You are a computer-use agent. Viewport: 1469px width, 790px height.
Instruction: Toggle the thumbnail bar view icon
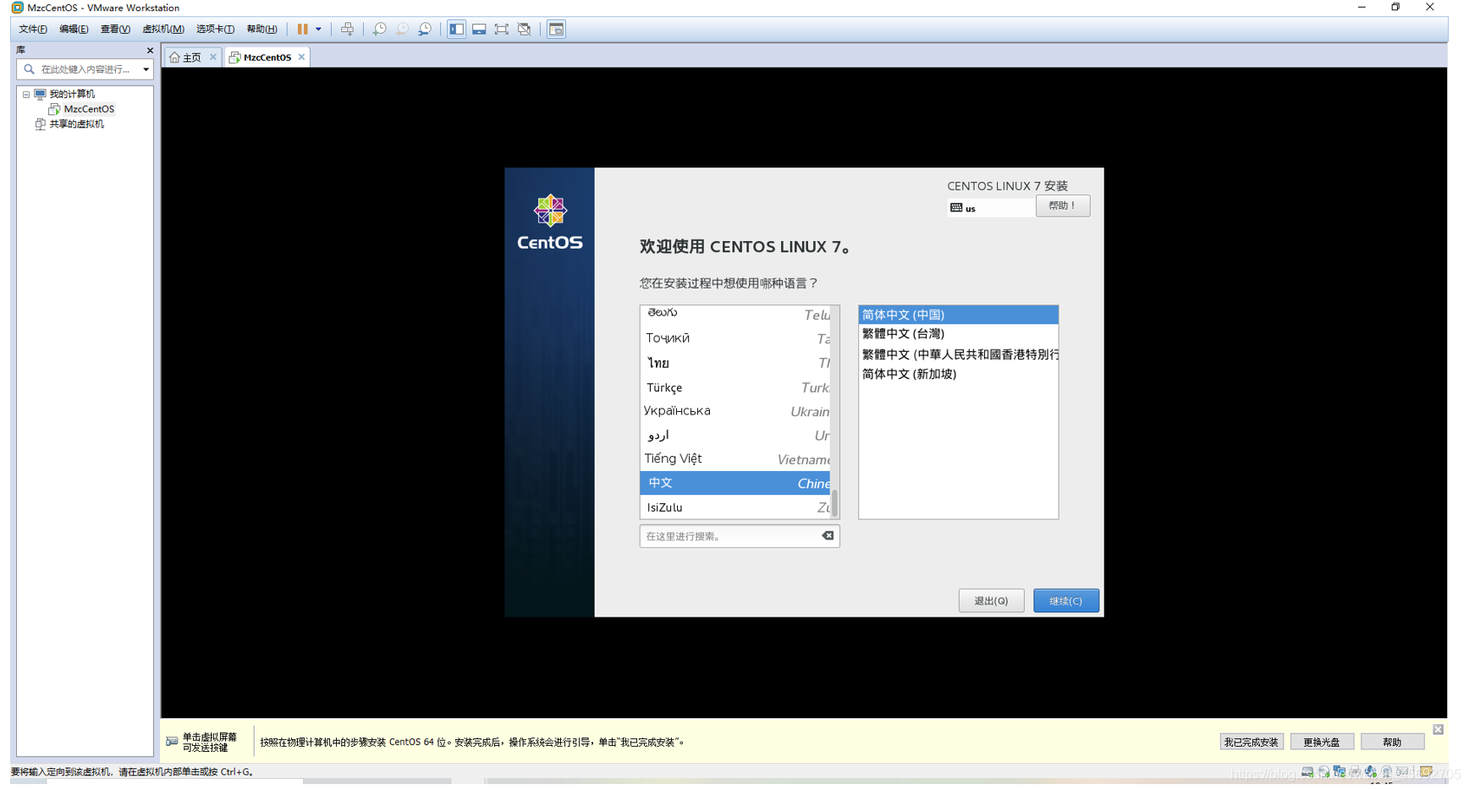click(479, 29)
